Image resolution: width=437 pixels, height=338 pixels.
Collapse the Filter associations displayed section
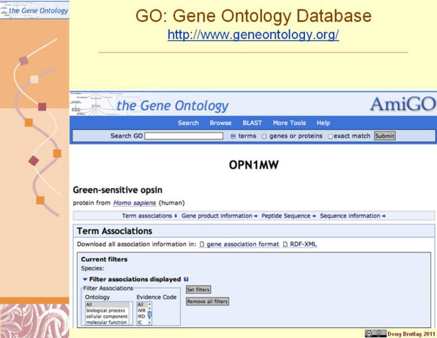click(85, 279)
